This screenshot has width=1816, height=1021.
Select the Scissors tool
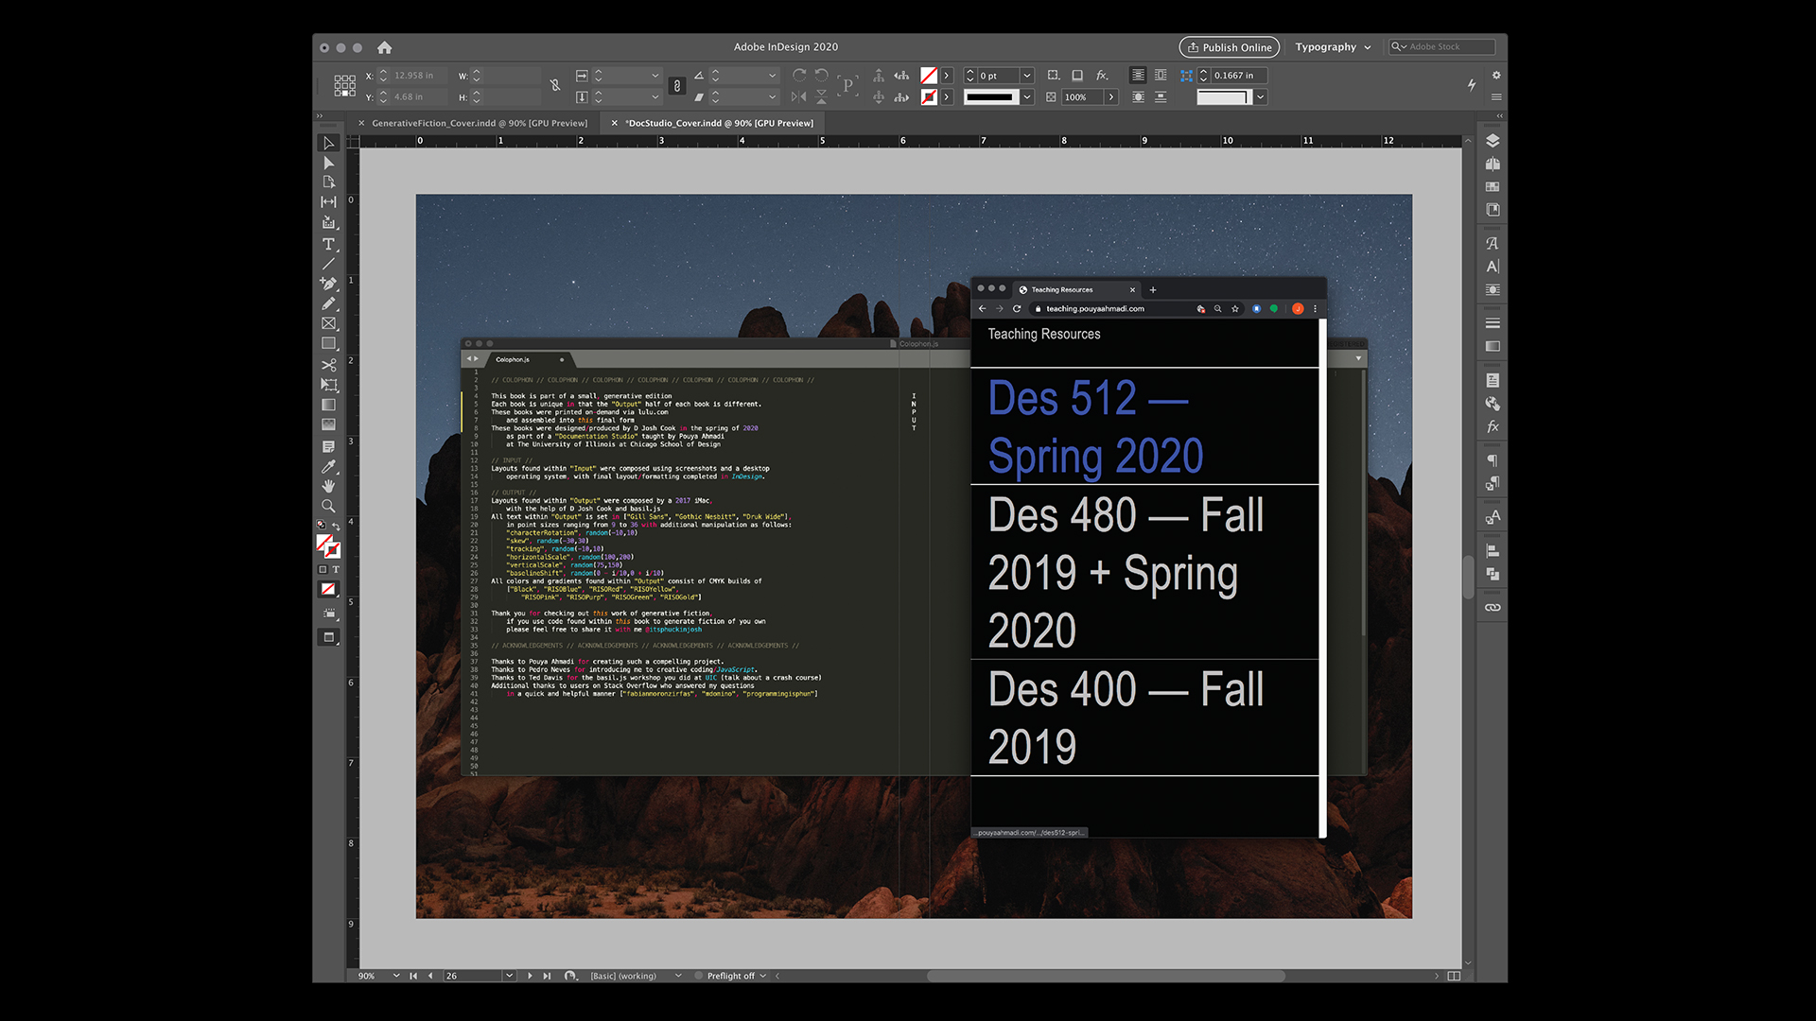pyautogui.click(x=328, y=365)
